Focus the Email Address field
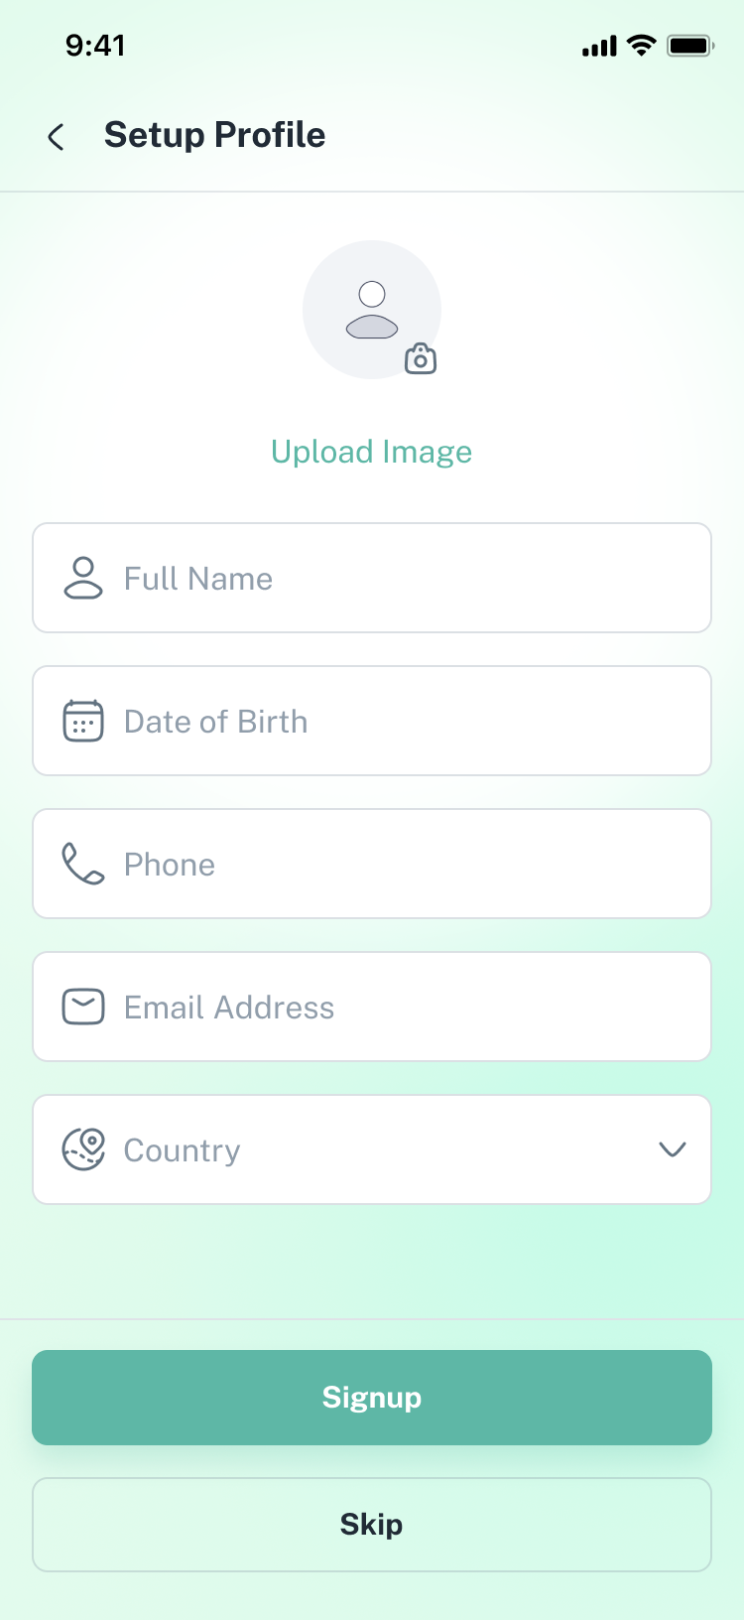This screenshot has width=744, height=1620. tap(397, 1007)
